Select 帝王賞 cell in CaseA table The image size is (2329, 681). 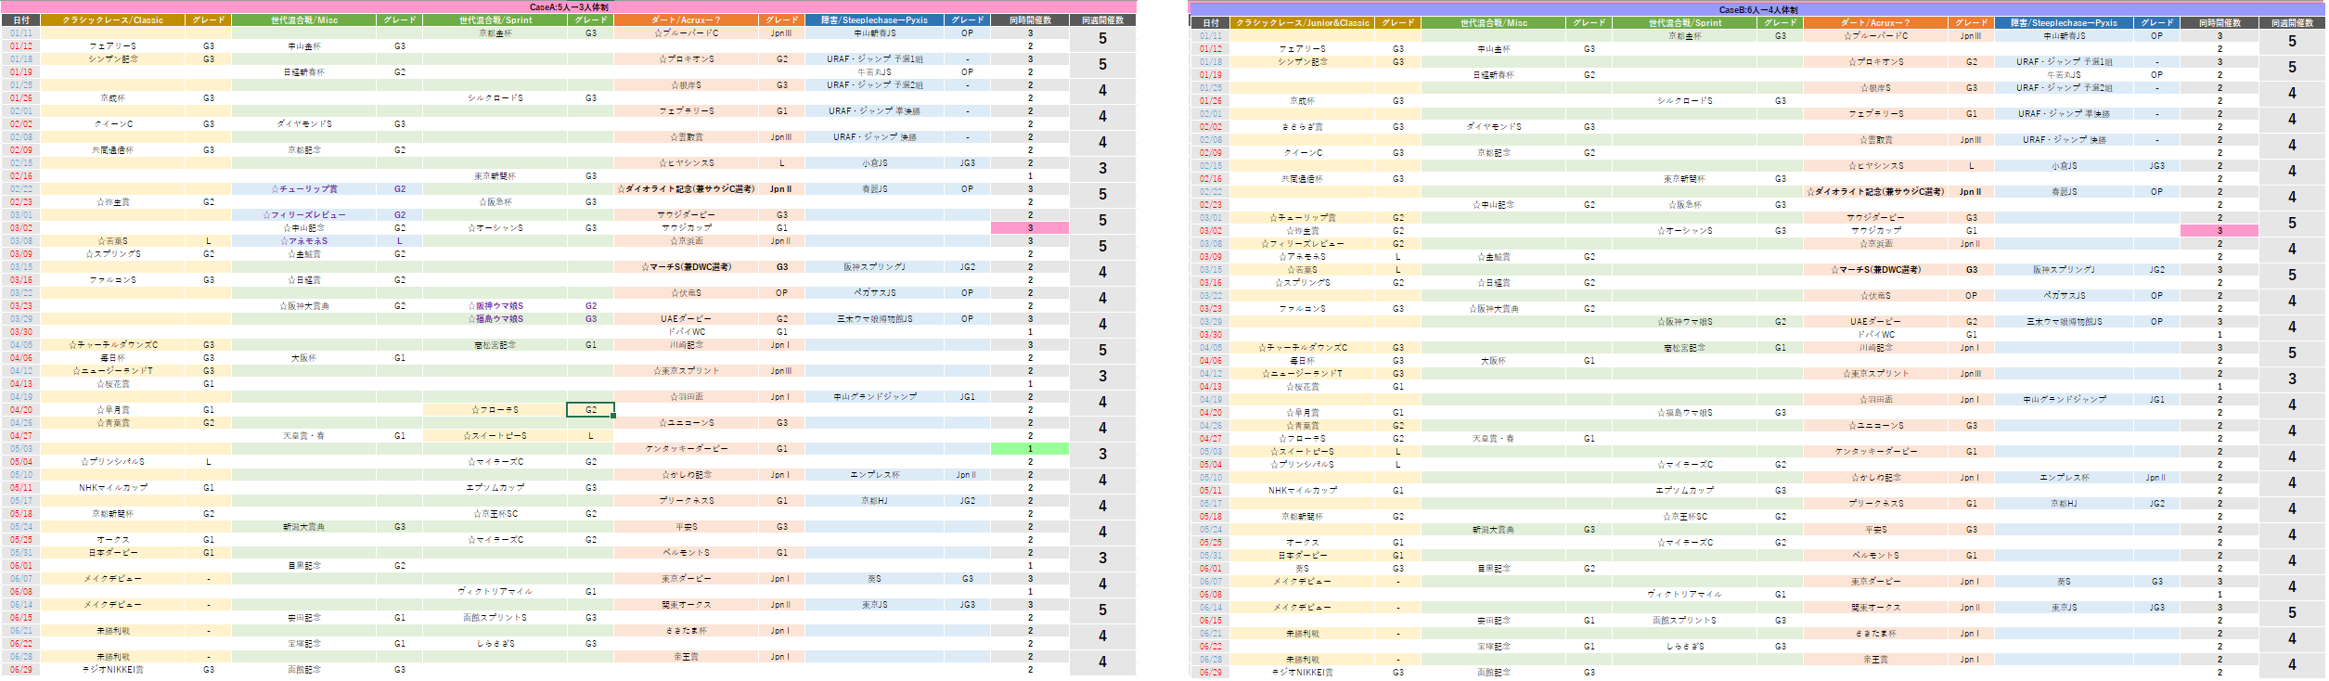click(x=686, y=656)
